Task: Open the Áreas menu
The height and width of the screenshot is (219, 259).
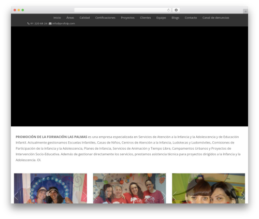Action: (x=70, y=18)
